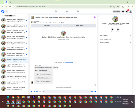Open Crystal's conversation
Image resolution: width=135 pixels, height=108 pixels.
tap(14, 49)
